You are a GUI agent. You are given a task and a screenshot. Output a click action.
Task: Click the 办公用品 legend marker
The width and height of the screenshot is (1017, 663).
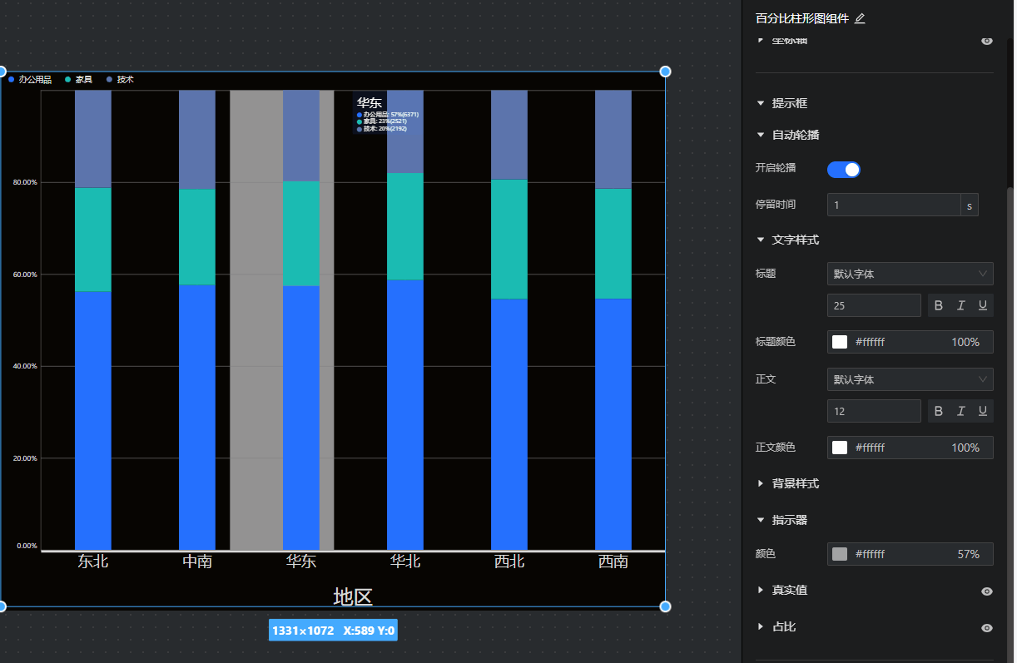12,80
